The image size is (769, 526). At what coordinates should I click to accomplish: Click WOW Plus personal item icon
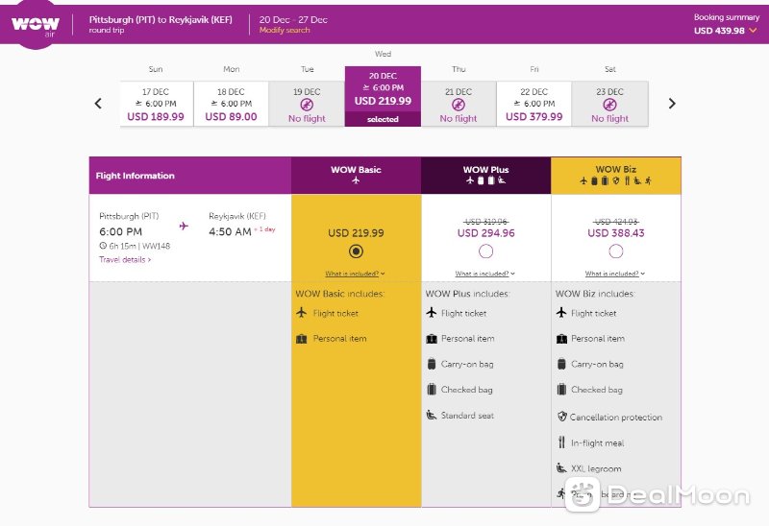click(x=432, y=339)
